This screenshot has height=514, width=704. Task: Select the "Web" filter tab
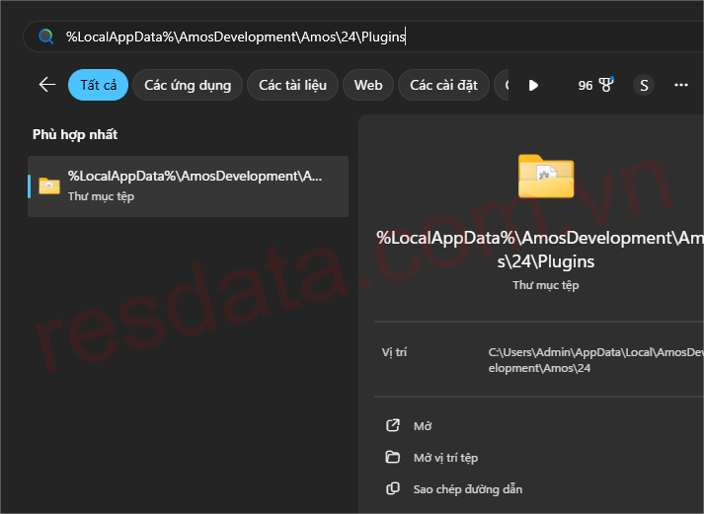coord(368,85)
